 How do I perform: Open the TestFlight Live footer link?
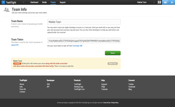(79, 89)
